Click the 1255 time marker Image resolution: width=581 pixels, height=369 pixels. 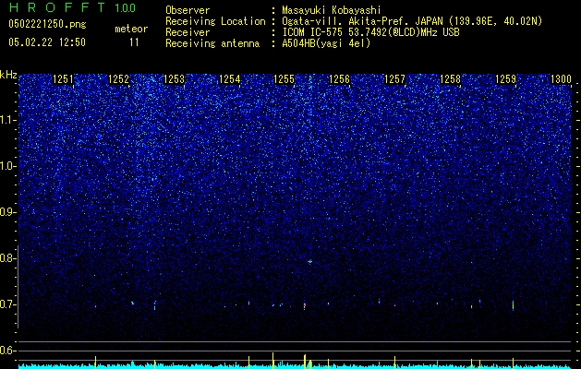click(x=284, y=79)
